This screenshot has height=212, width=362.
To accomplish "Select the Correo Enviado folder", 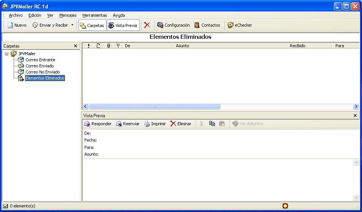I will coord(40,66).
